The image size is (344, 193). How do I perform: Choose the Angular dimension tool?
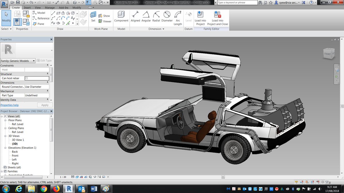(x=146, y=17)
